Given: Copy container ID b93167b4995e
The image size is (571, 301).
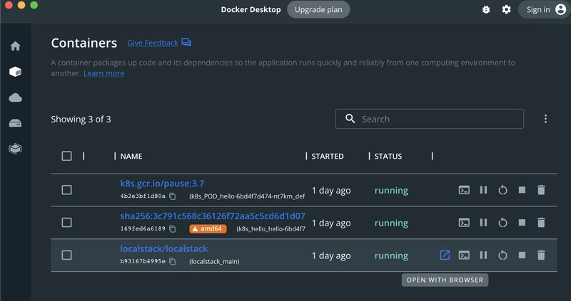Looking at the screenshot, I should pyautogui.click(x=173, y=261).
